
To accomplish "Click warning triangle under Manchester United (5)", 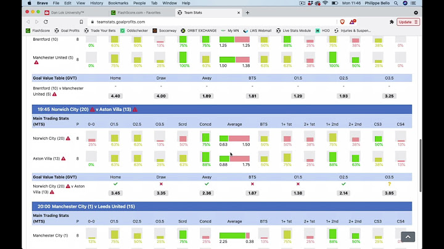I will 36,62.
